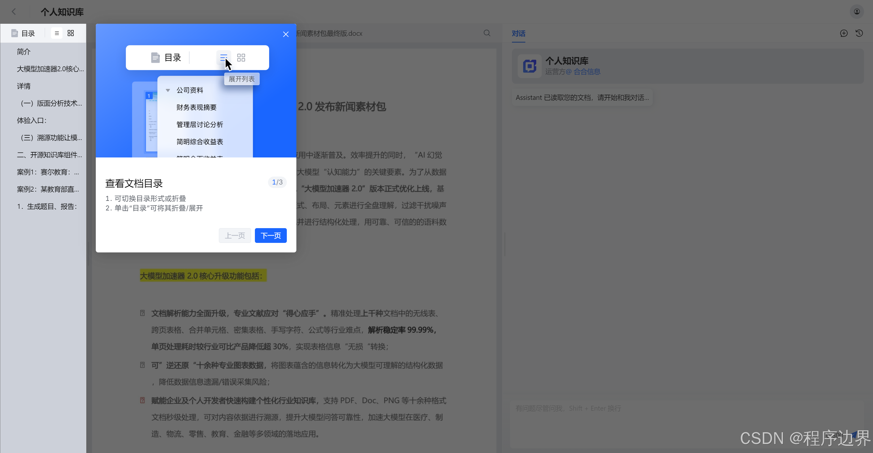Select 二、开源知识库组件 outline entry
The height and width of the screenshot is (453, 873).
pyautogui.click(x=49, y=155)
